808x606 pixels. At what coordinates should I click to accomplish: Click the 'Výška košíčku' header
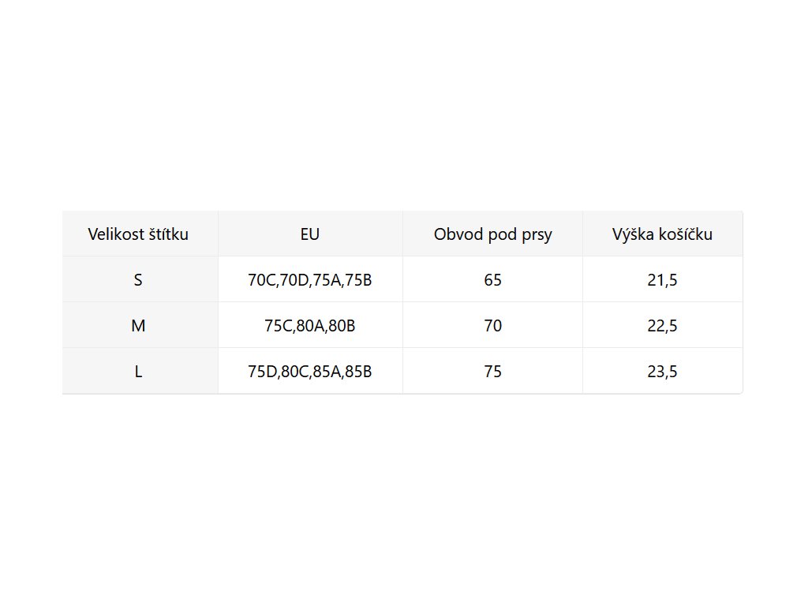tap(662, 234)
